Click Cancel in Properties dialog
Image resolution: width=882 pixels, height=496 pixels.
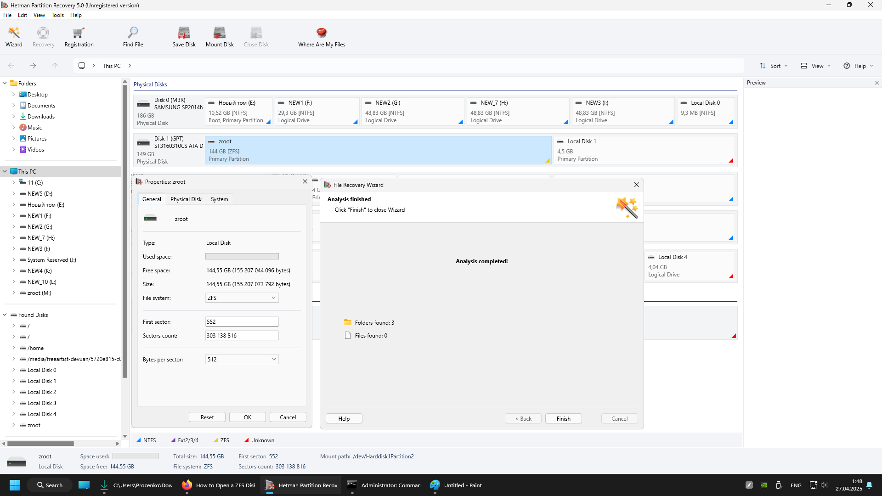[288, 417]
